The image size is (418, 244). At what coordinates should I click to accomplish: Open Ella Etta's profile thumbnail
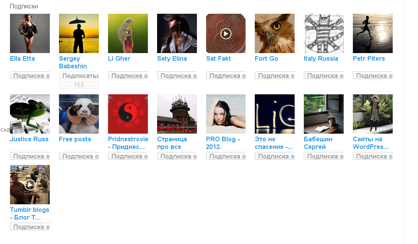(30, 34)
